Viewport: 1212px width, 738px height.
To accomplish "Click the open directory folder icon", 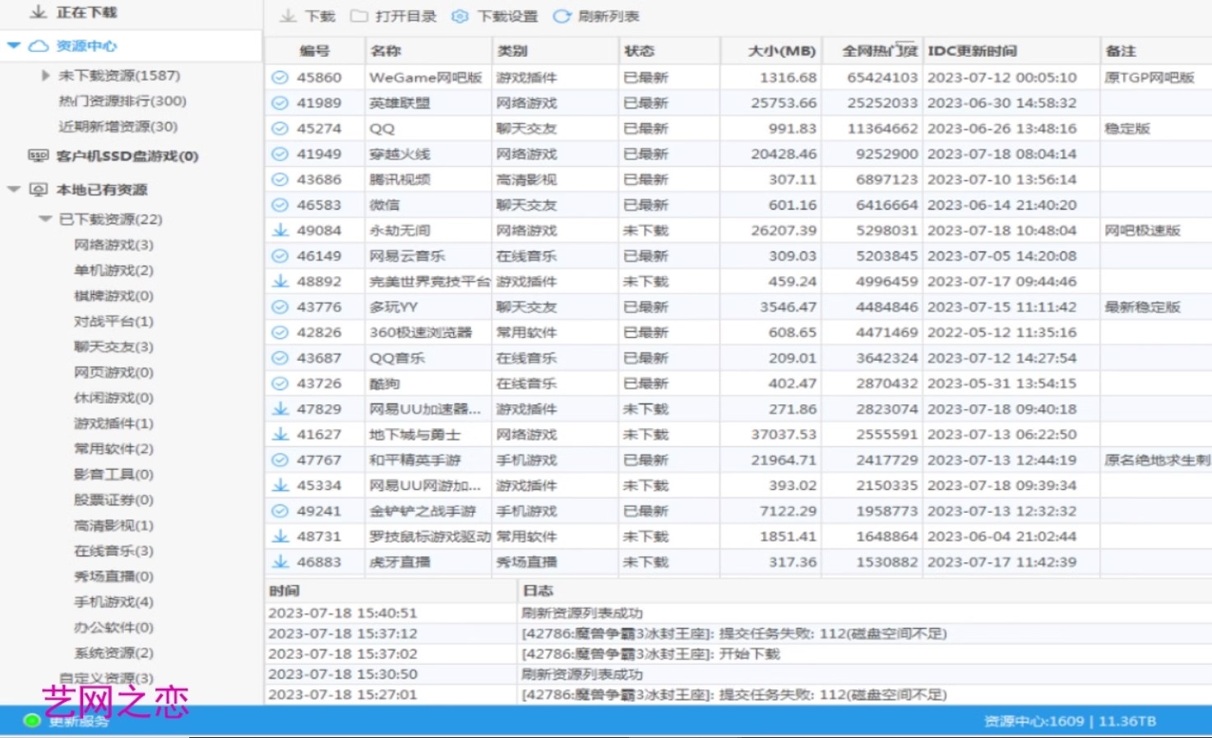I will coord(359,16).
